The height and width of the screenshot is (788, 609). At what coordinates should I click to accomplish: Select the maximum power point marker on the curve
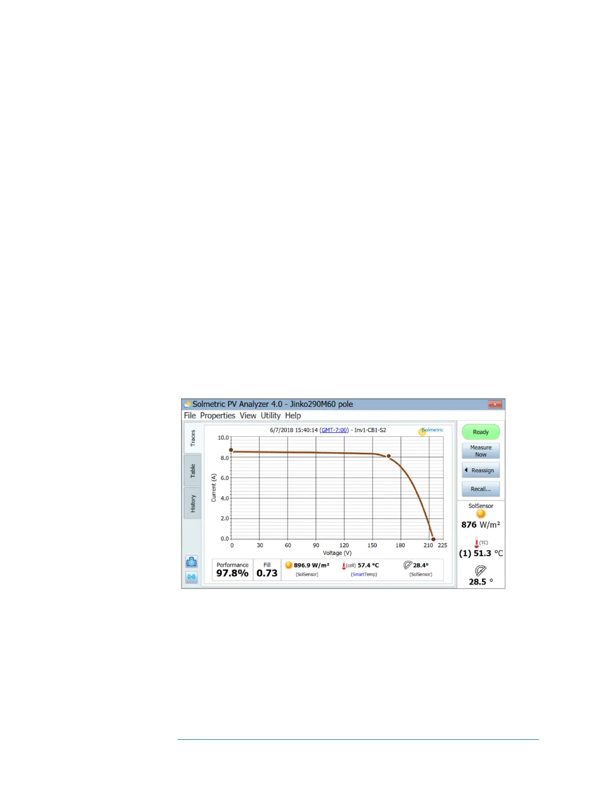coord(389,456)
